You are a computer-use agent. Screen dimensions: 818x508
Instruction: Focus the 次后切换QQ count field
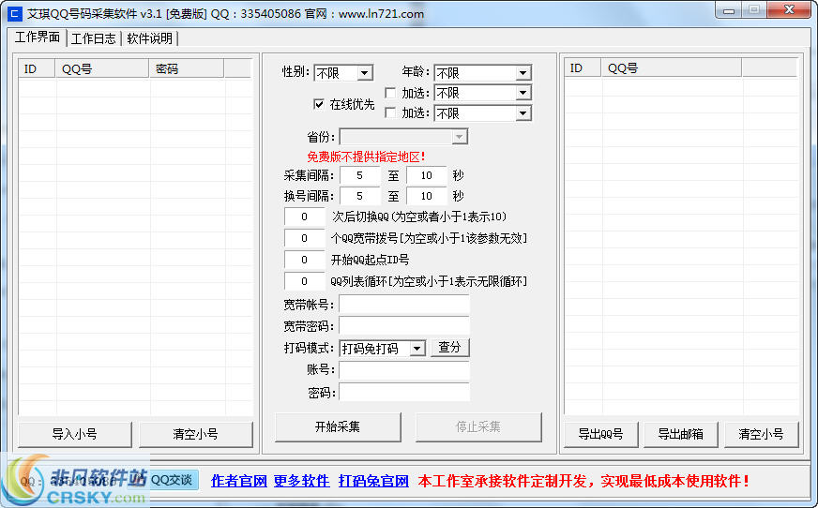tap(304, 217)
